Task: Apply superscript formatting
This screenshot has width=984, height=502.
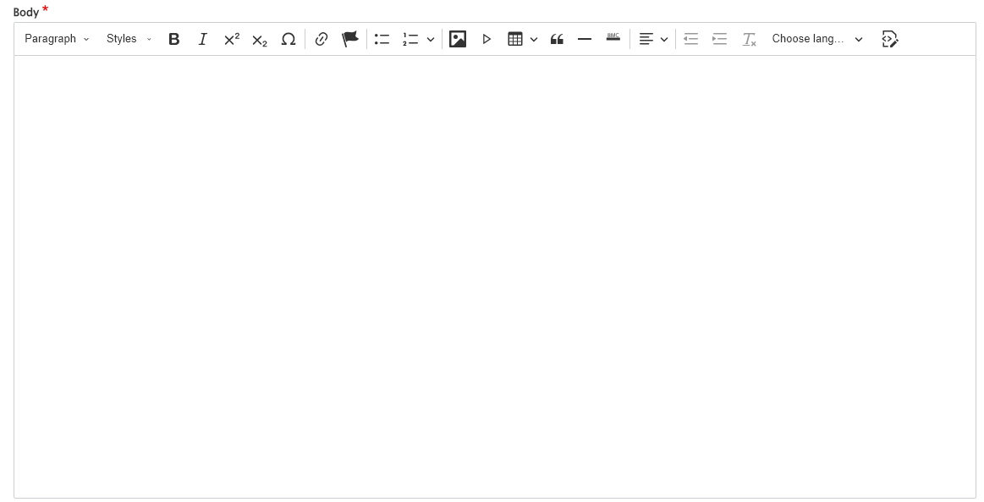Action: coord(232,39)
